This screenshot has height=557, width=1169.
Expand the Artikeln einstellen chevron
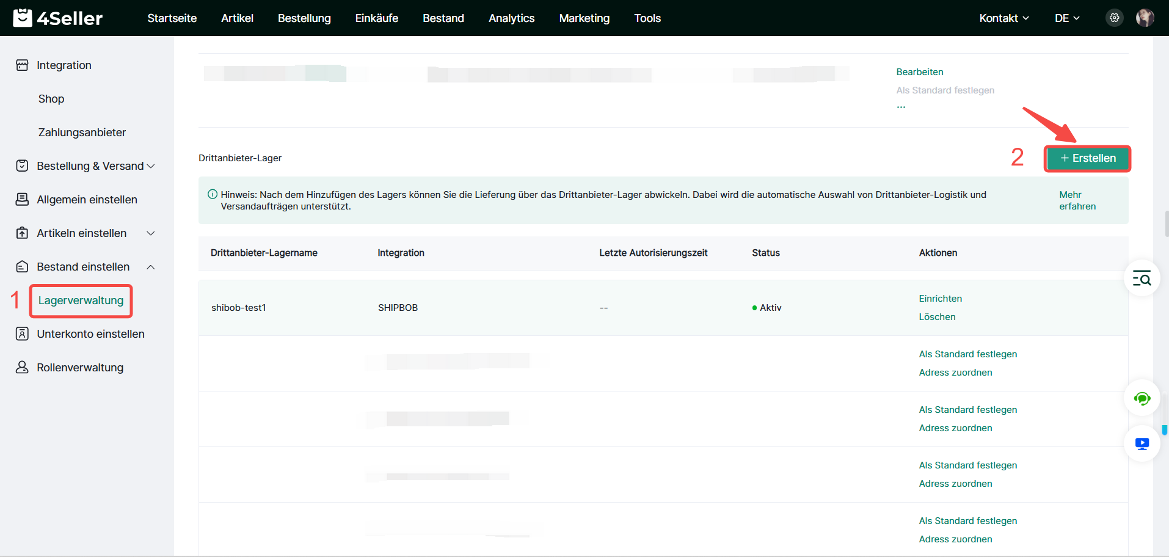coord(151,233)
